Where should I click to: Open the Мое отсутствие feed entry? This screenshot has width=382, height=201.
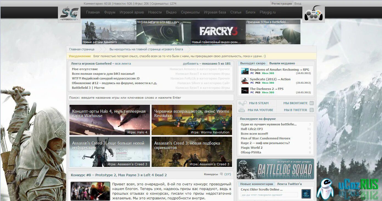tap(85, 69)
